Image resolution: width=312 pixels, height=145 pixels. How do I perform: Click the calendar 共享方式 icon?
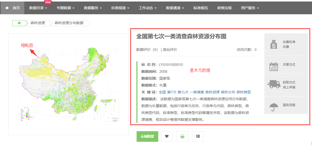274,66
